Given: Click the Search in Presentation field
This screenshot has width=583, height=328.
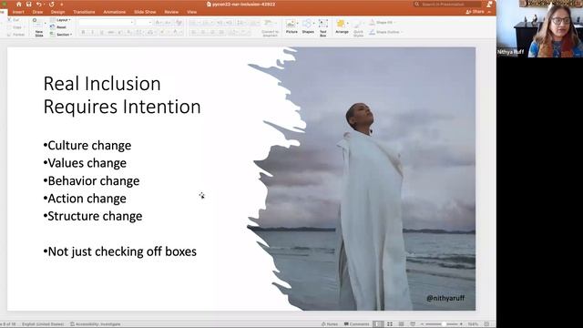Looking at the screenshot, I should 447,4.
